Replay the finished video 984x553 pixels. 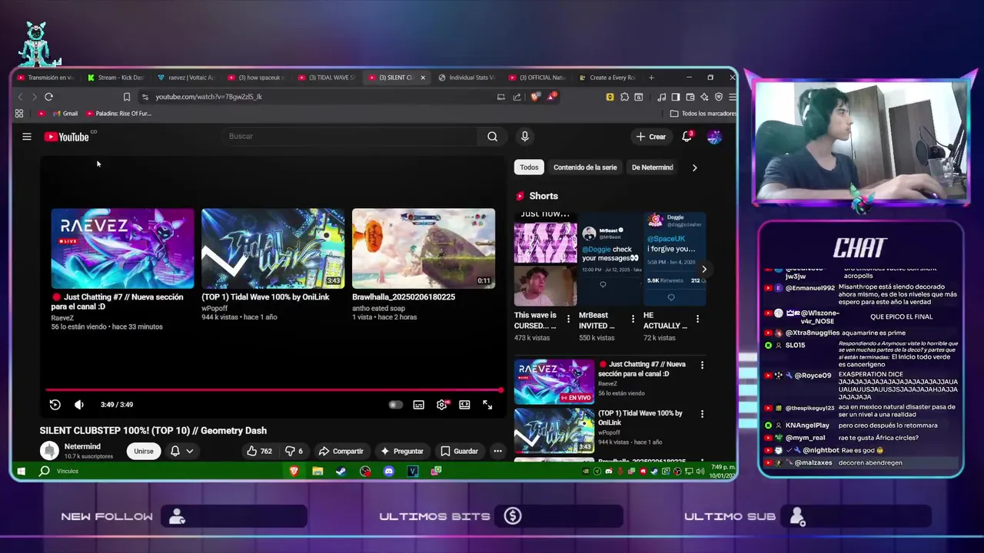pos(55,405)
